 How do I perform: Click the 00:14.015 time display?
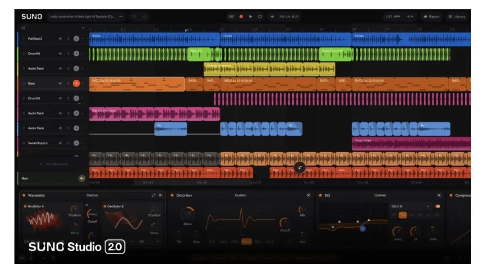click(289, 16)
